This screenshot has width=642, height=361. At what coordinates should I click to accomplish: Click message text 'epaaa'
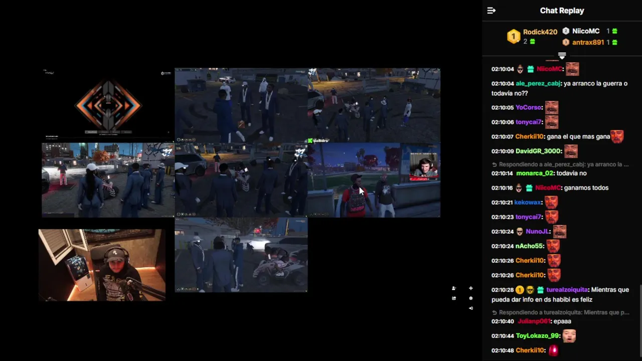coord(562,321)
